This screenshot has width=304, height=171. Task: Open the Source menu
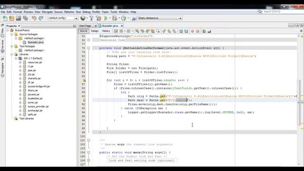point(58,12)
